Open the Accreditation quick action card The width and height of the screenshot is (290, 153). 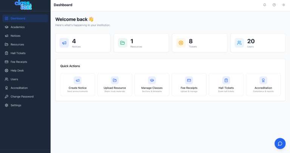click(263, 85)
